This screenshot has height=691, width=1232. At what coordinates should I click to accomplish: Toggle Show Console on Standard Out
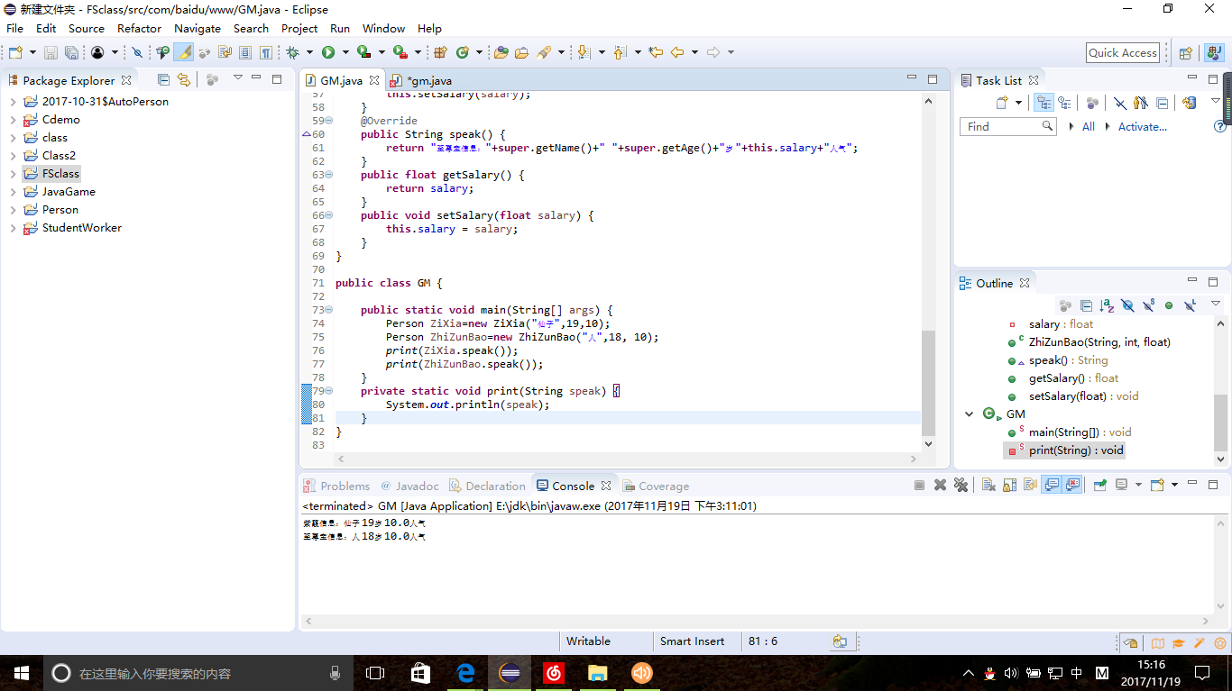point(1052,485)
